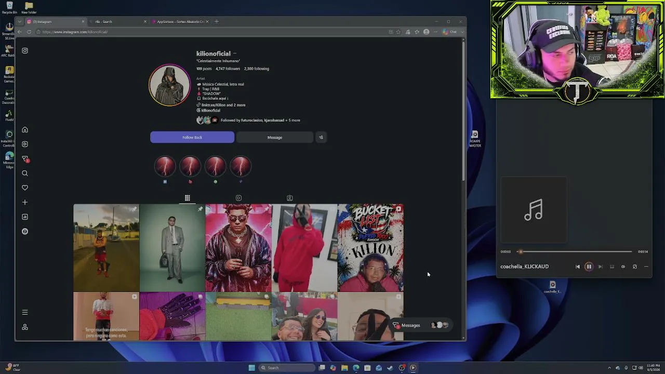Pause the coachella_KLICKAUD track
The width and height of the screenshot is (665, 374).
point(589,266)
